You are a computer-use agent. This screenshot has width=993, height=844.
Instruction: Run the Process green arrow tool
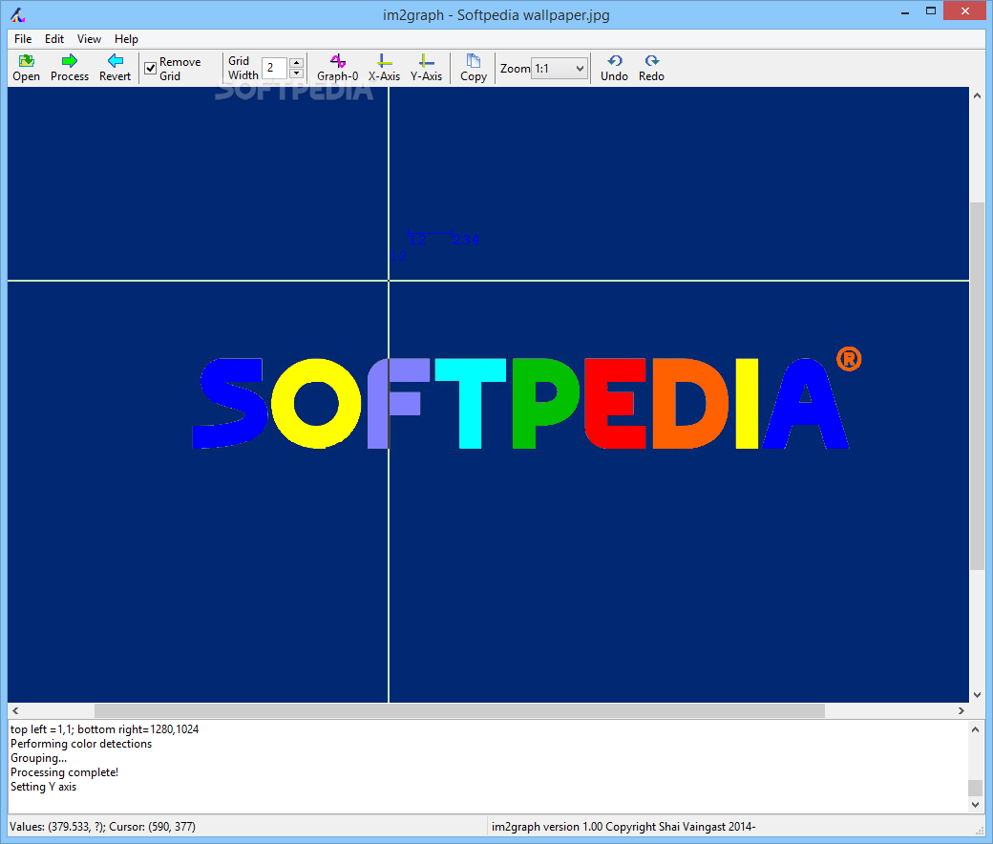[70, 68]
